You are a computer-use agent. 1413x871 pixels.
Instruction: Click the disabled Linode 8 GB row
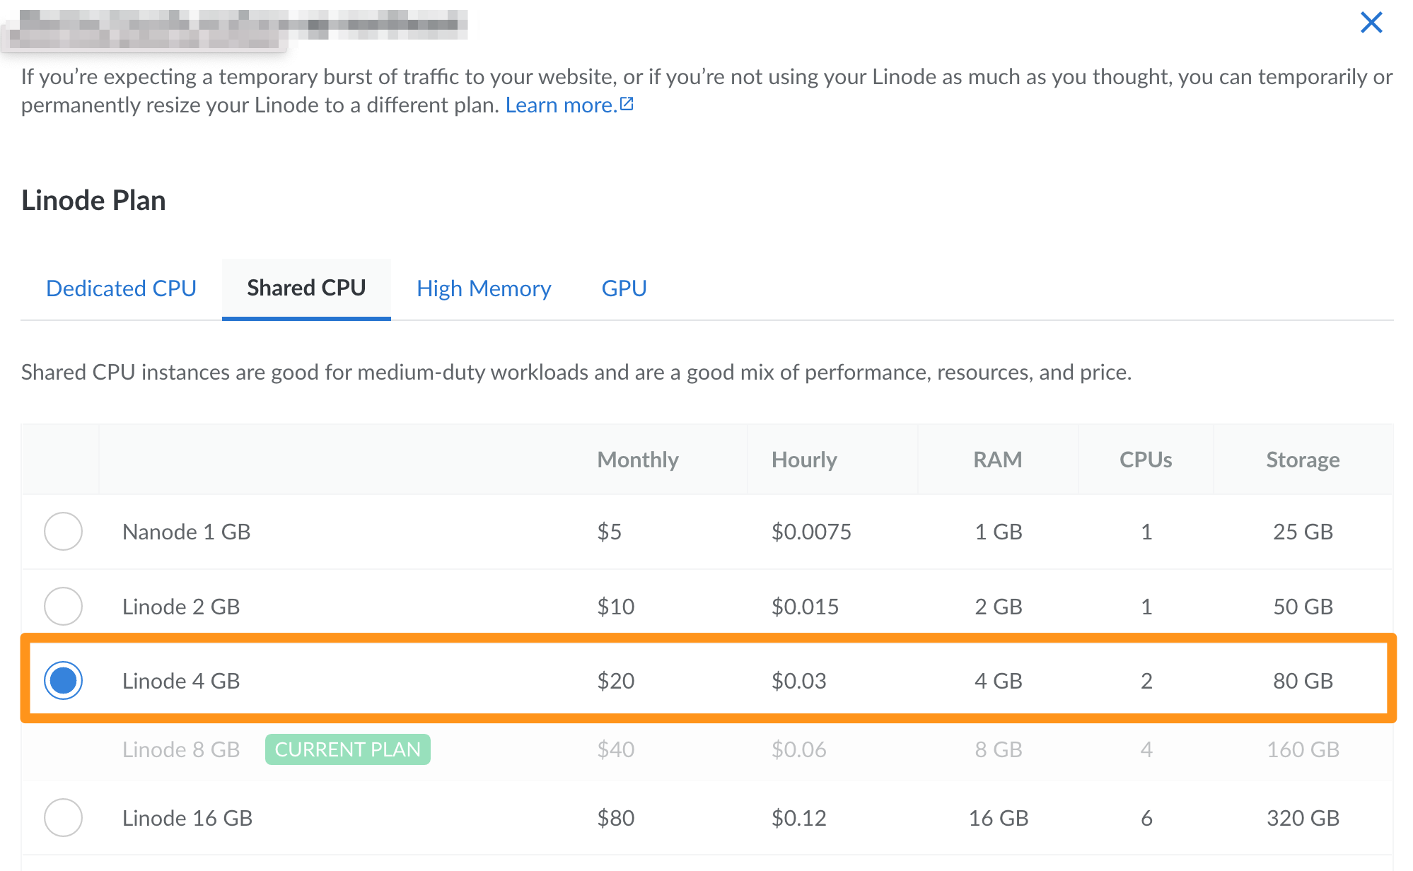coord(181,749)
